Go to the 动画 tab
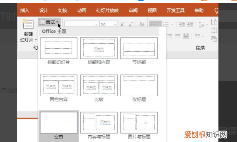 pyautogui.click(x=82, y=10)
